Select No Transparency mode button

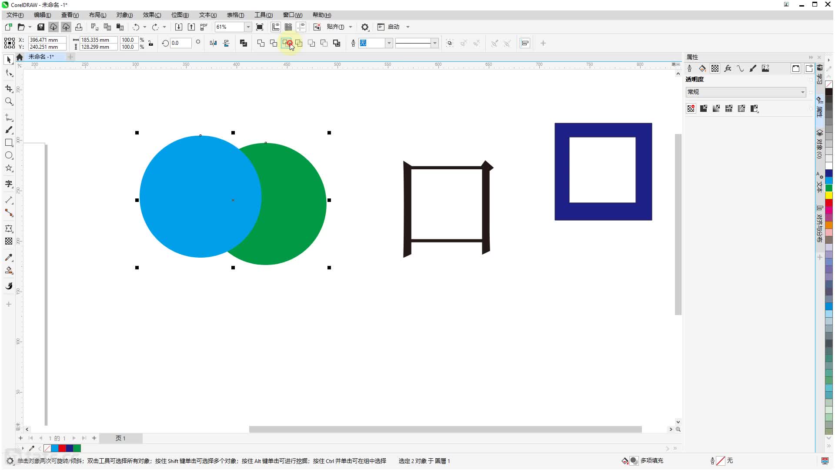pyautogui.click(x=691, y=108)
